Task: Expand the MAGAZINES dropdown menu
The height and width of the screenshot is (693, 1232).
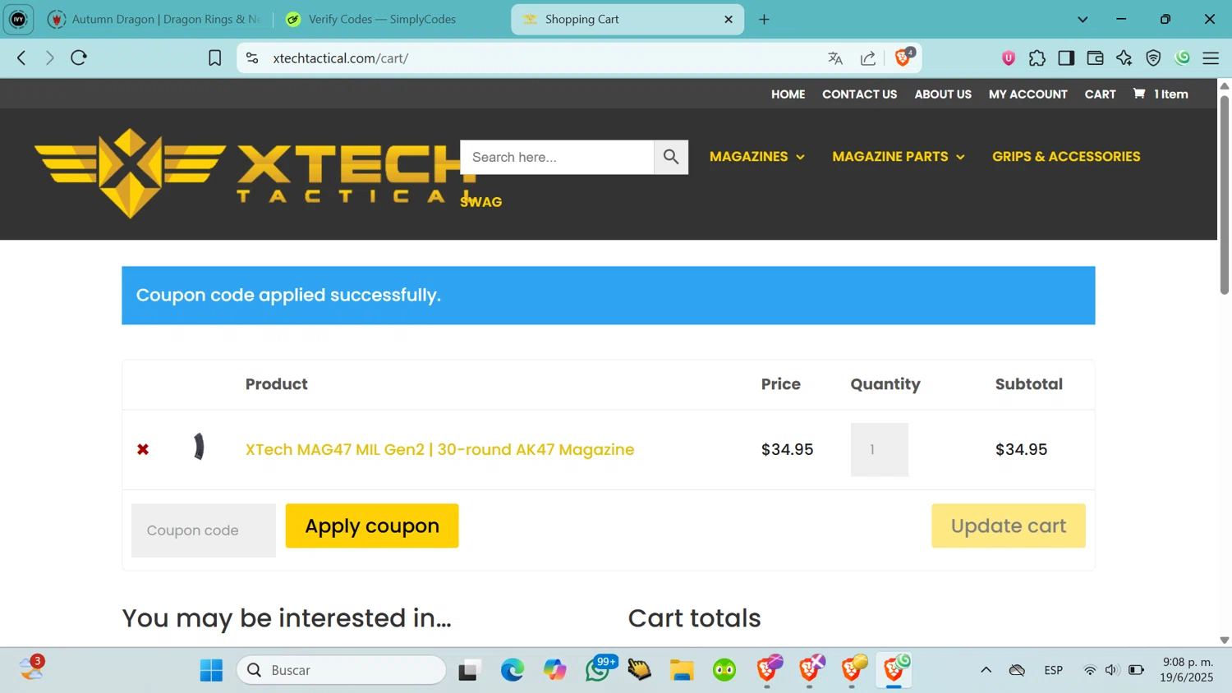Action: (x=757, y=157)
